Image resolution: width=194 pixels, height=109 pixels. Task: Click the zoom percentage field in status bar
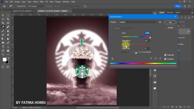pos(15,108)
